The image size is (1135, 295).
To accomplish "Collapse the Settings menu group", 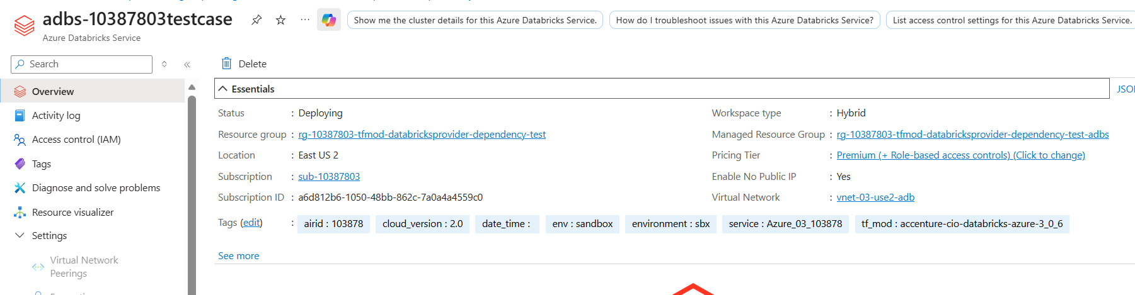I will 20,236.
